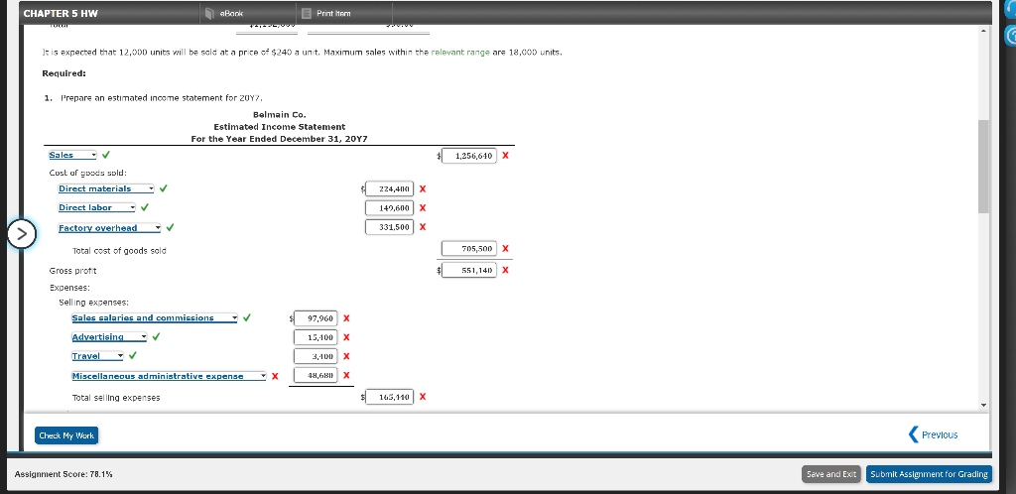The image size is (1016, 494).
Task: Click the green check beside Direct labor
Action: click(x=144, y=208)
